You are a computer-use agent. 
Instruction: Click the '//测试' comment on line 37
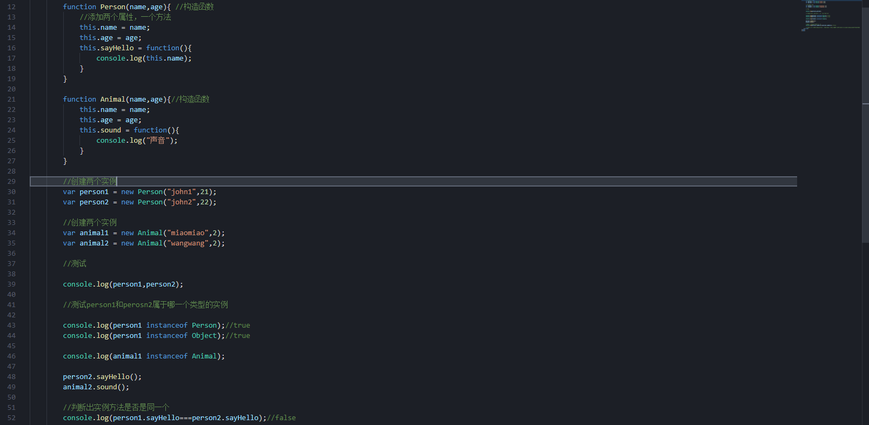pos(75,264)
